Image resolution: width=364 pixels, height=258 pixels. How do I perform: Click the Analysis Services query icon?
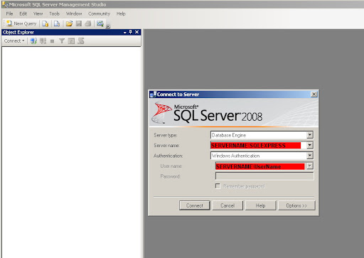click(x=57, y=23)
